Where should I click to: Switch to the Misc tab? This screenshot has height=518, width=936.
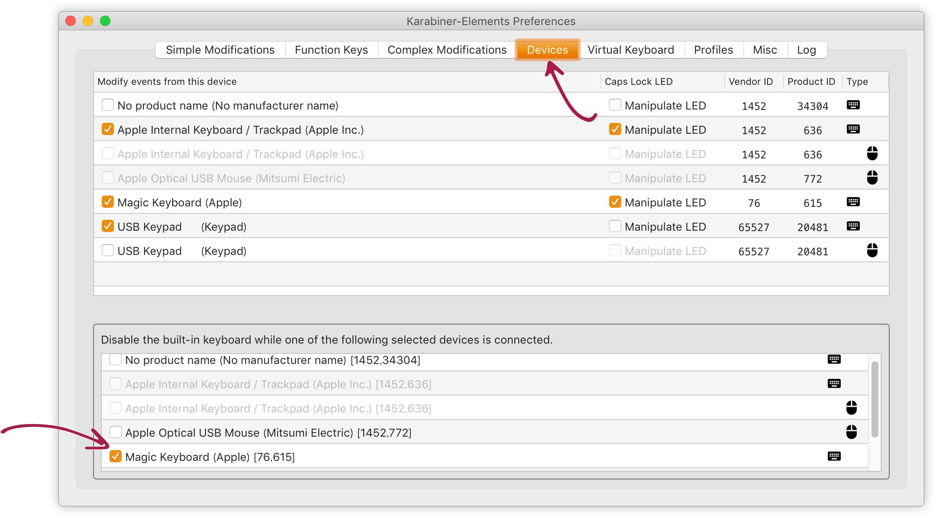765,50
